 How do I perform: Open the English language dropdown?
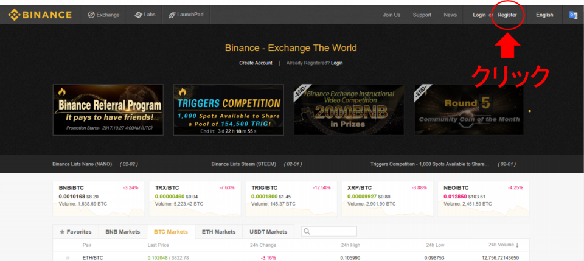coord(544,15)
